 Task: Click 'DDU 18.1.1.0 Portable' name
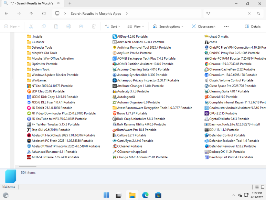224,130
